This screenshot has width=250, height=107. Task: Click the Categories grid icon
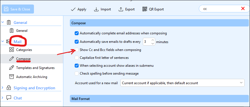(12, 50)
